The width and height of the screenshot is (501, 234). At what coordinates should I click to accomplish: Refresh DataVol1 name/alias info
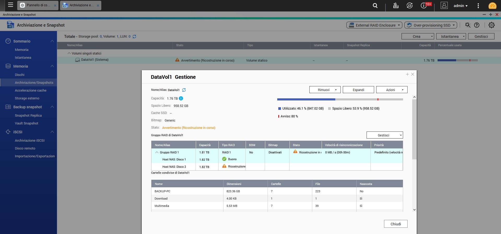[184, 90]
